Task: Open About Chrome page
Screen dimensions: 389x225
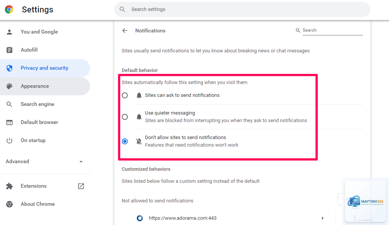Action: point(45,204)
